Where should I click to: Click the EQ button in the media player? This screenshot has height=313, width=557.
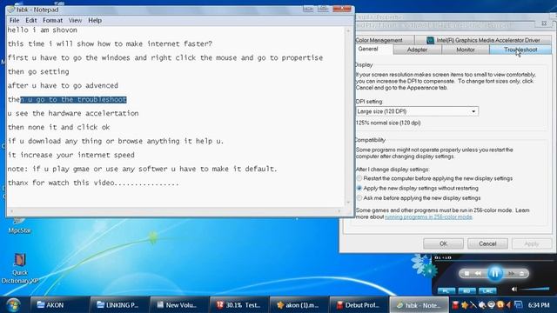point(466,291)
